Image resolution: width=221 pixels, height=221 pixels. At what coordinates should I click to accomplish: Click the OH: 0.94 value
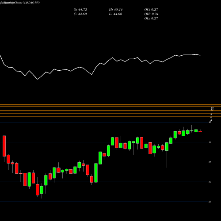pyautogui.click(x=151, y=14)
